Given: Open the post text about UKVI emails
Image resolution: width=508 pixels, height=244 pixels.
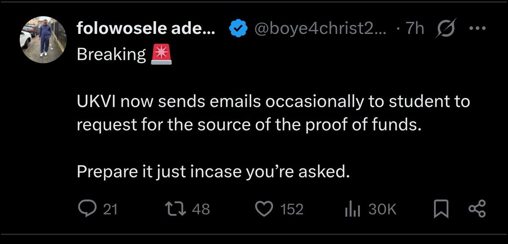Looking at the screenshot, I should click(x=273, y=114).
